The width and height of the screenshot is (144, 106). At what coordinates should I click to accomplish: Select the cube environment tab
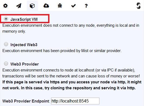32,6
